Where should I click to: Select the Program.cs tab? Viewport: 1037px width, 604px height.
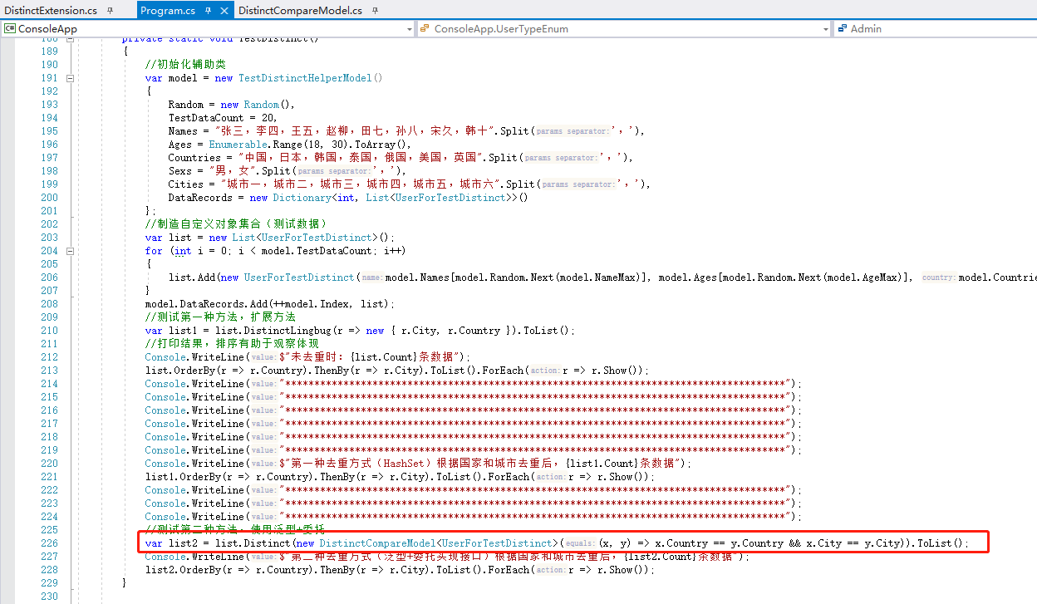[168, 11]
